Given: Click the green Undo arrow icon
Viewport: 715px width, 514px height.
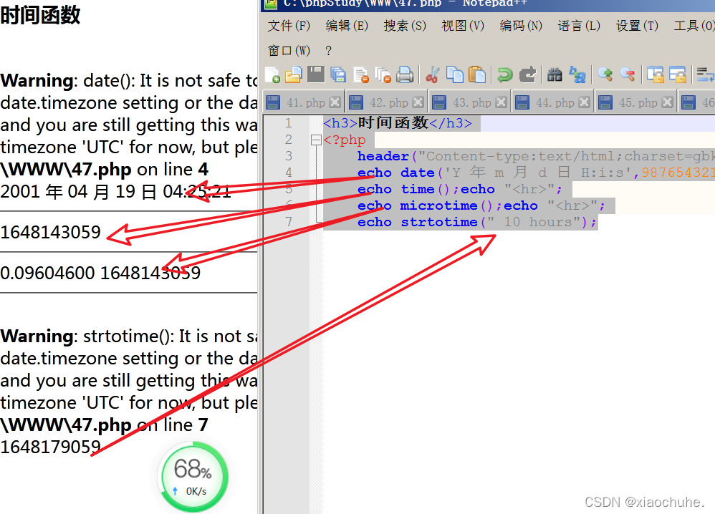Looking at the screenshot, I should [x=505, y=74].
